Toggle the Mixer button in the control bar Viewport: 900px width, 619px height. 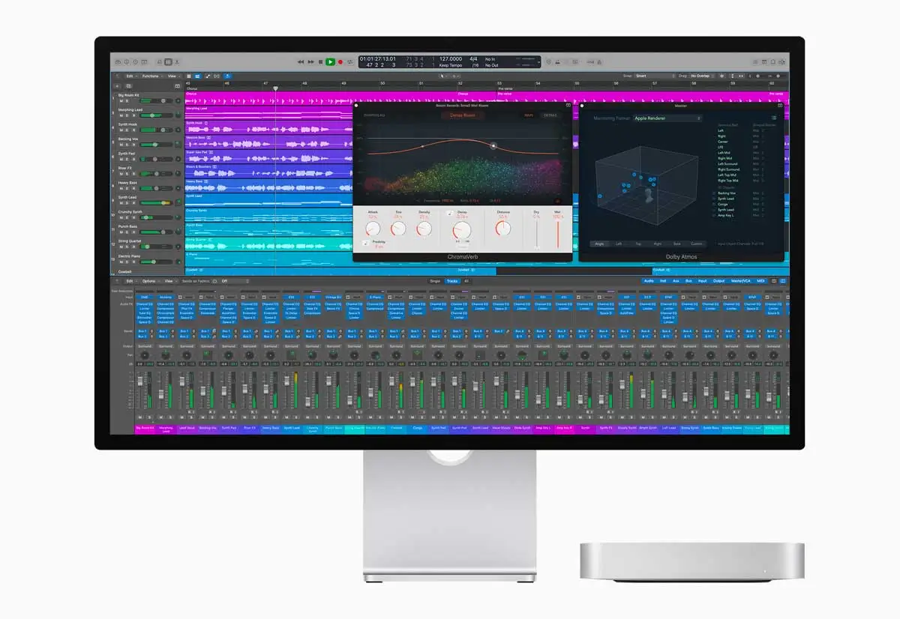point(168,62)
